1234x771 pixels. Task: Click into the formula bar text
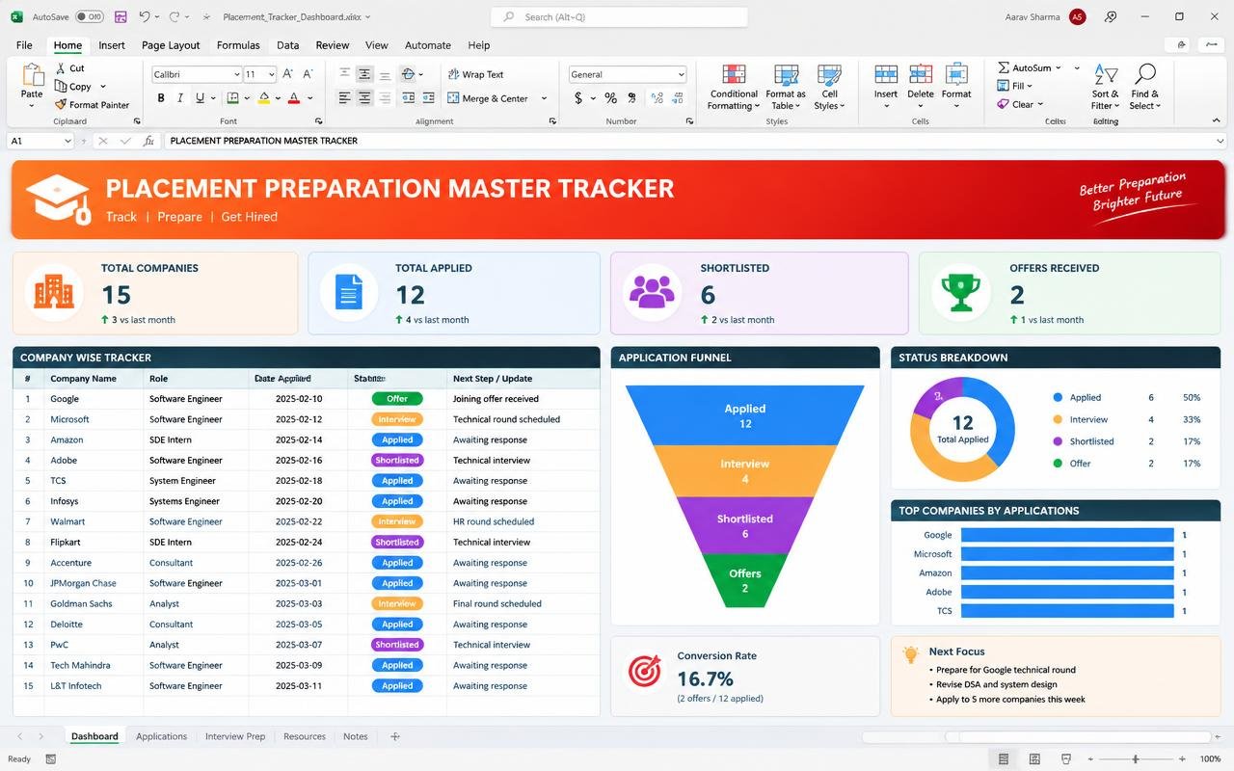(263, 141)
